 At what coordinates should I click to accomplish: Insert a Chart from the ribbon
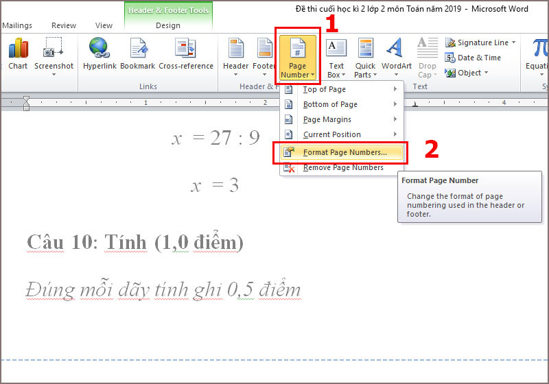coord(18,54)
